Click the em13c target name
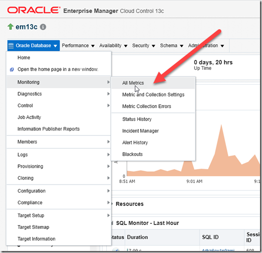 [27, 27]
